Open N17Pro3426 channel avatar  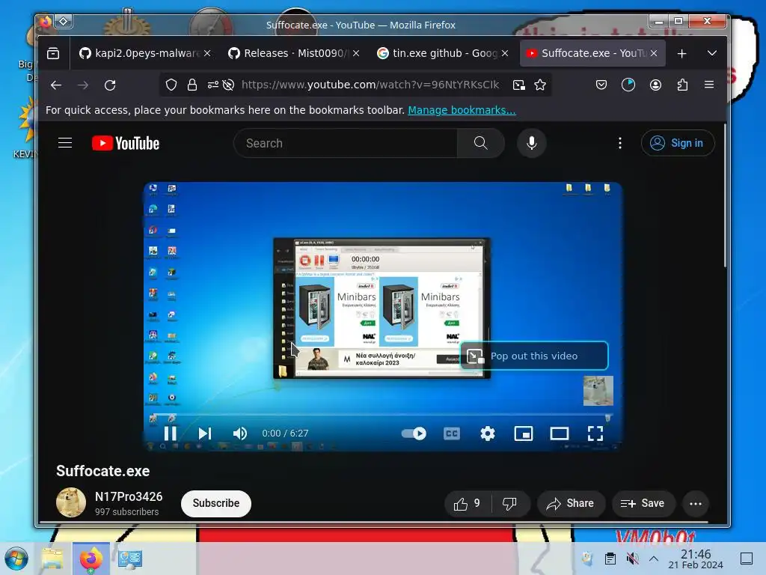pos(71,502)
